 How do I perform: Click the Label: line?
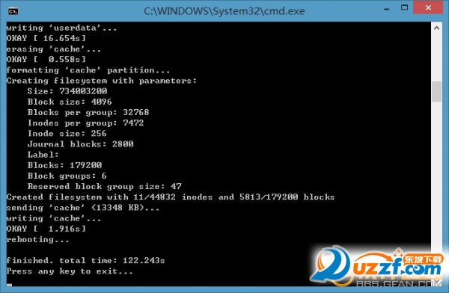[43, 155]
